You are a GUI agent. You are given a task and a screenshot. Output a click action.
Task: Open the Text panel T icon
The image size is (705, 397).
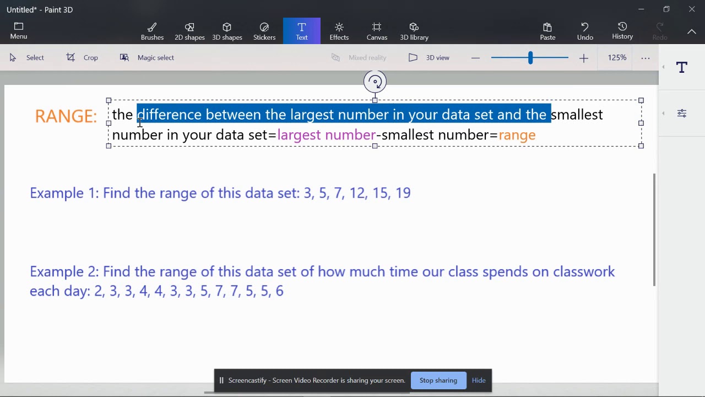pyautogui.click(x=682, y=67)
